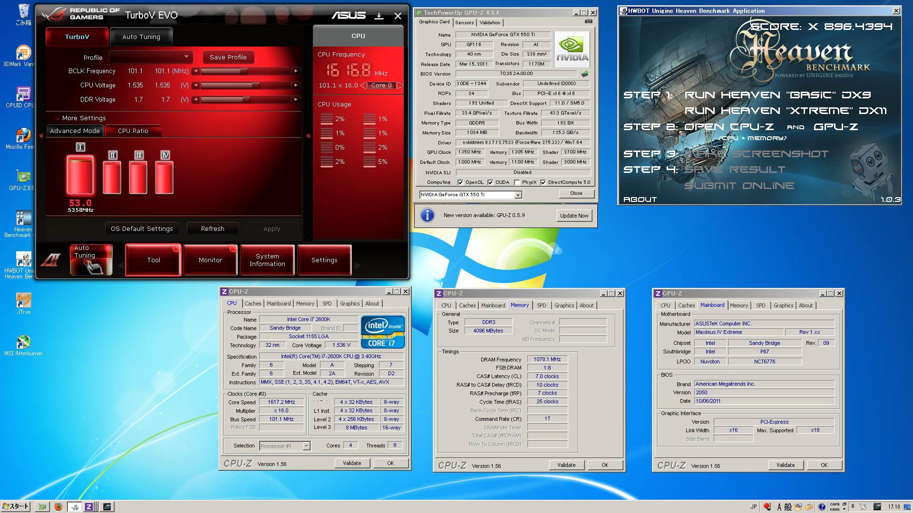The image size is (913, 513).
Task: Click the TurboV EVO download arrow icon
Action: pyautogui.click(x=379, y=16)
